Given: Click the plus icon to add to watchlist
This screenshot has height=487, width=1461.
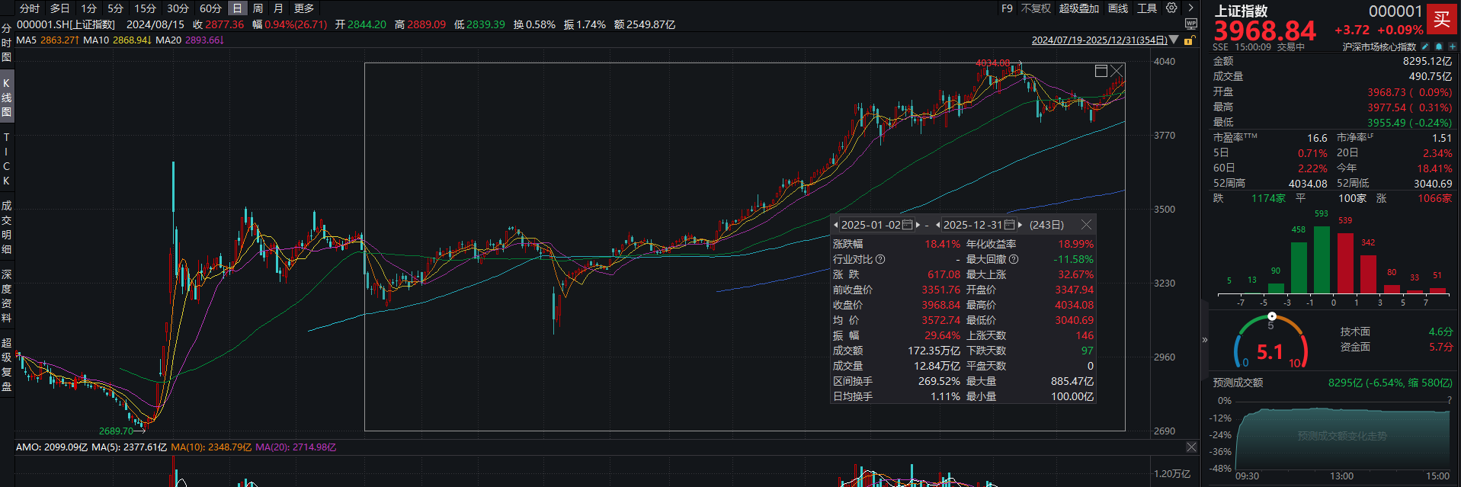Looking at the screenshot, I should point(1452,47).
